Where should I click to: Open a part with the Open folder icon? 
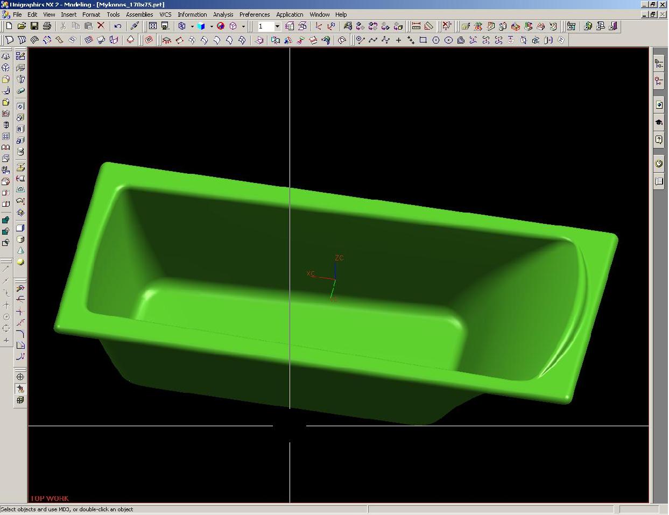click(x=22, y=26)
